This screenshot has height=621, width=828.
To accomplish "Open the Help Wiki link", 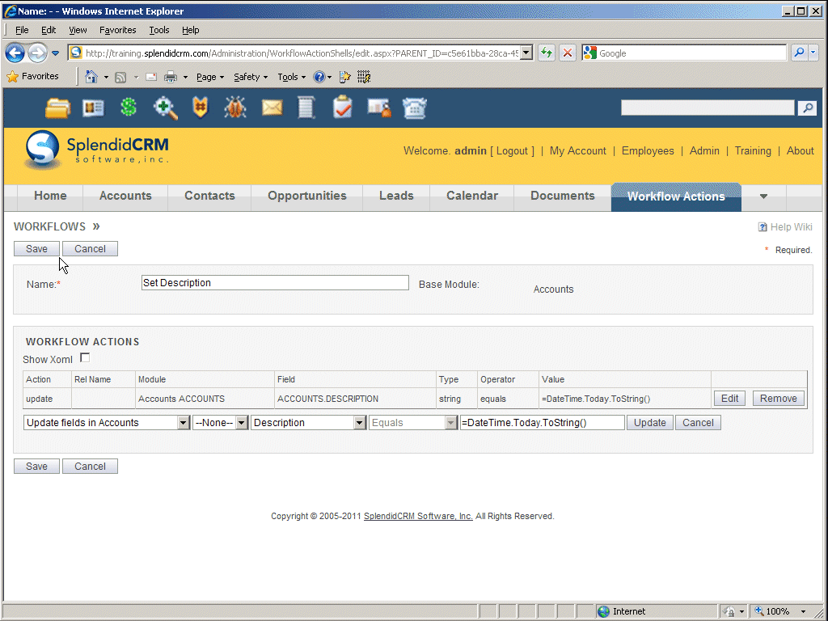I will 791,227.
